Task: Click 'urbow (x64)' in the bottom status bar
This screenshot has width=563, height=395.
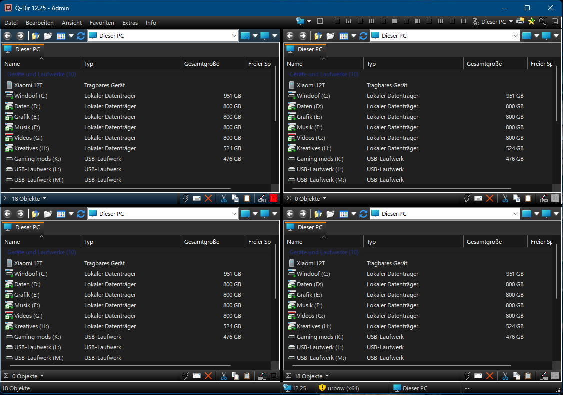Action: [x=343, y=388]
